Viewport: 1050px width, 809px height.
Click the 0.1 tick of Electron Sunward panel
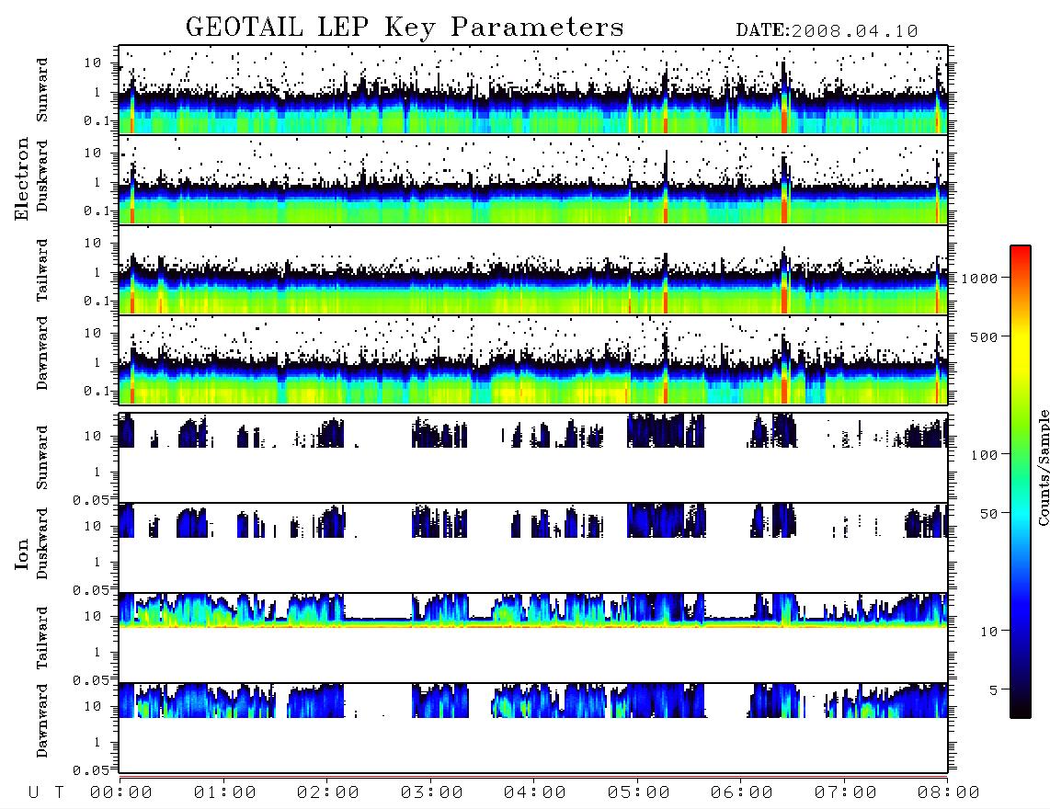tap(97, 120)
